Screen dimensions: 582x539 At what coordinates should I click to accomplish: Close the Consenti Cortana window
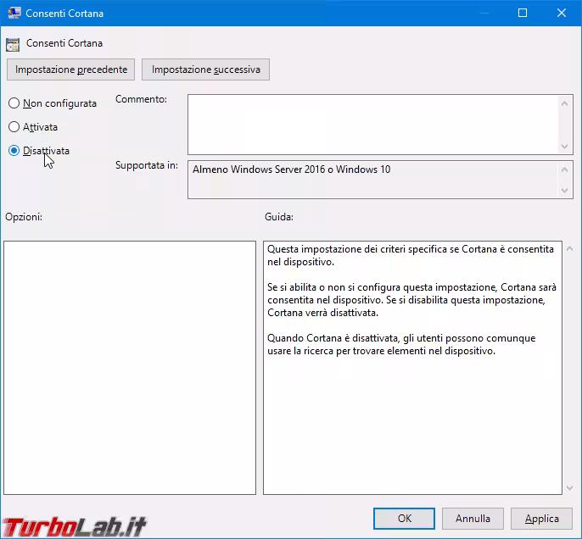coord(562,13)
